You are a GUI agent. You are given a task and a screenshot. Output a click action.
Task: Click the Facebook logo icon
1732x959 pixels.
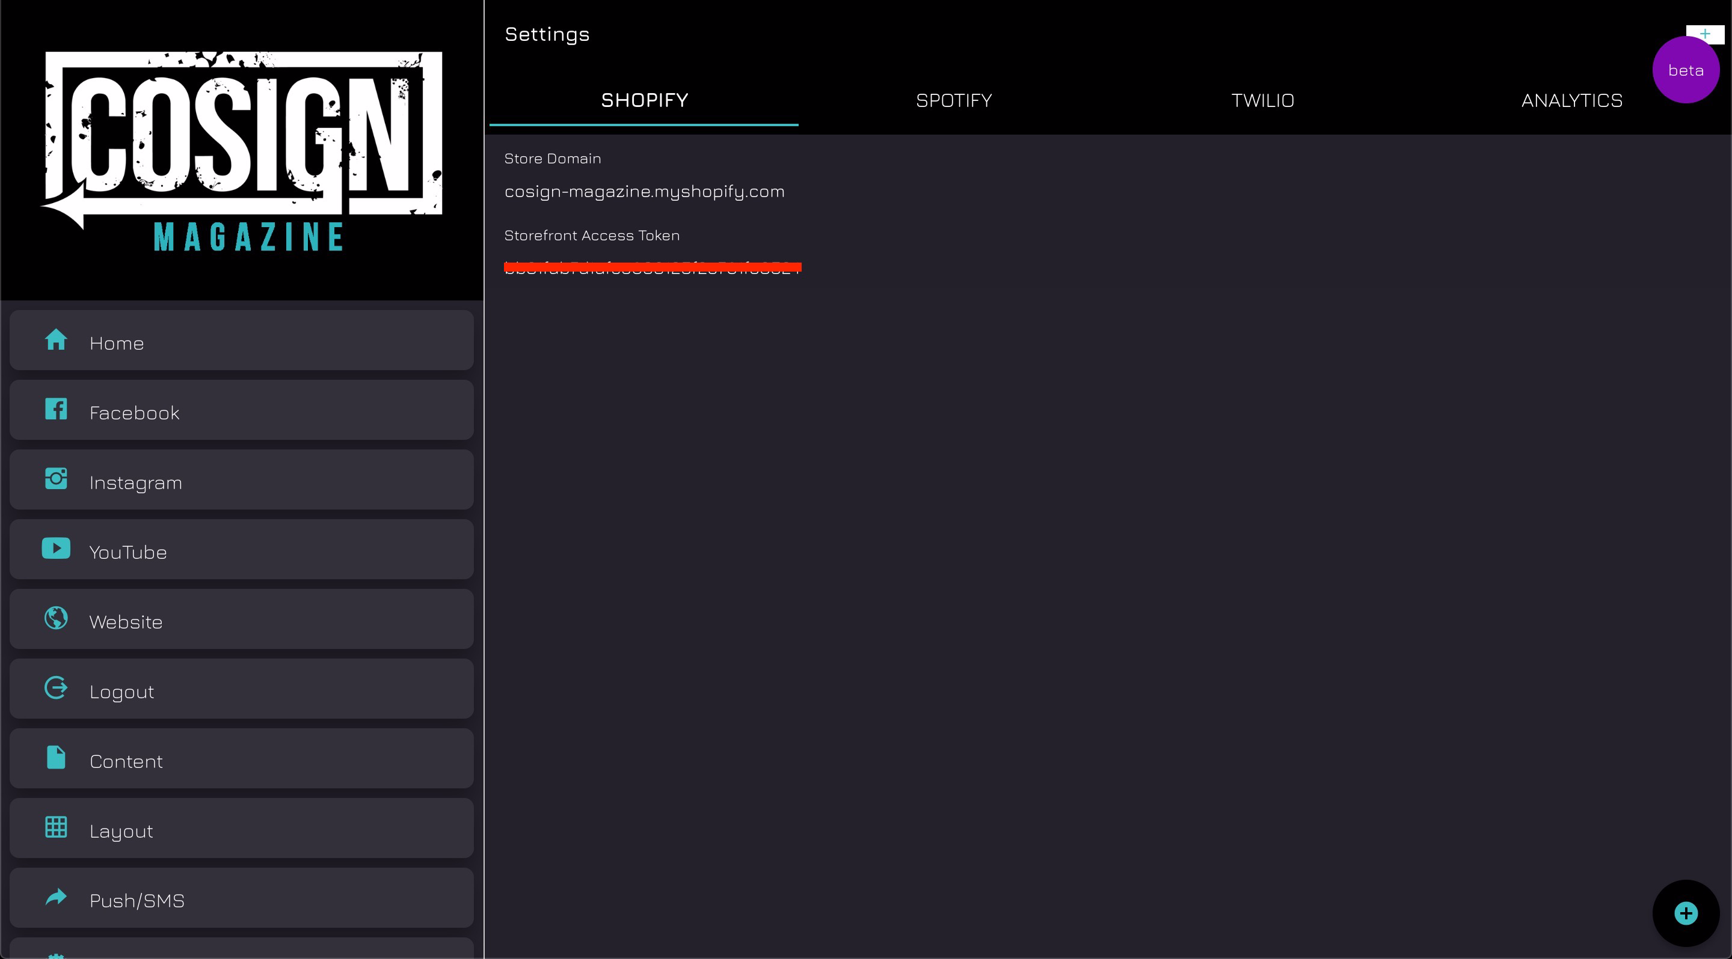click(x=56, y=409)
